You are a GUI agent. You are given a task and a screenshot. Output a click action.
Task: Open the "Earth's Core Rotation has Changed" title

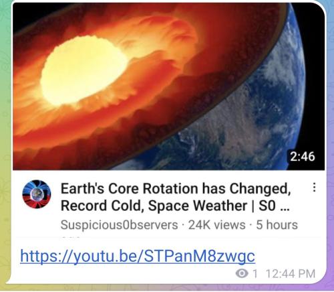pos(176,189)
